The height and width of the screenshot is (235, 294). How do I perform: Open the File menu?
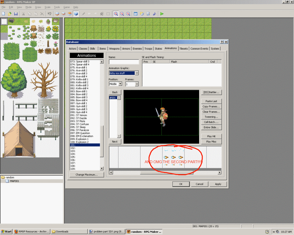click(x=3, y=7)
